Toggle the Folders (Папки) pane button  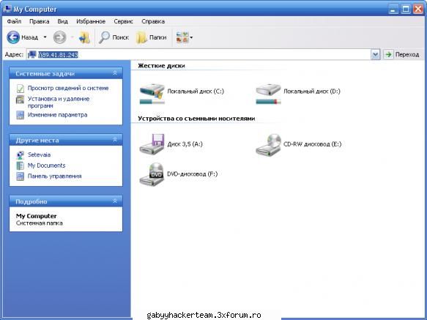tap(151, 37)
